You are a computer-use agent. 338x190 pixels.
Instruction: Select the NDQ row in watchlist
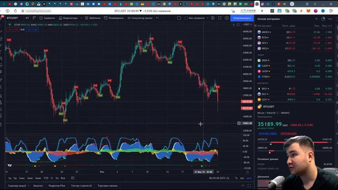click(295, 49)
